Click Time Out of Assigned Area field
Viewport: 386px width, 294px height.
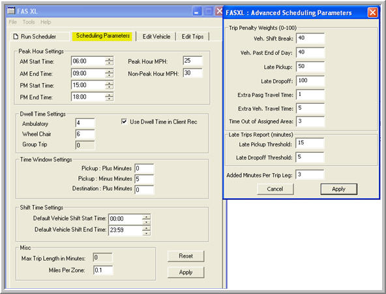[310, 122]
